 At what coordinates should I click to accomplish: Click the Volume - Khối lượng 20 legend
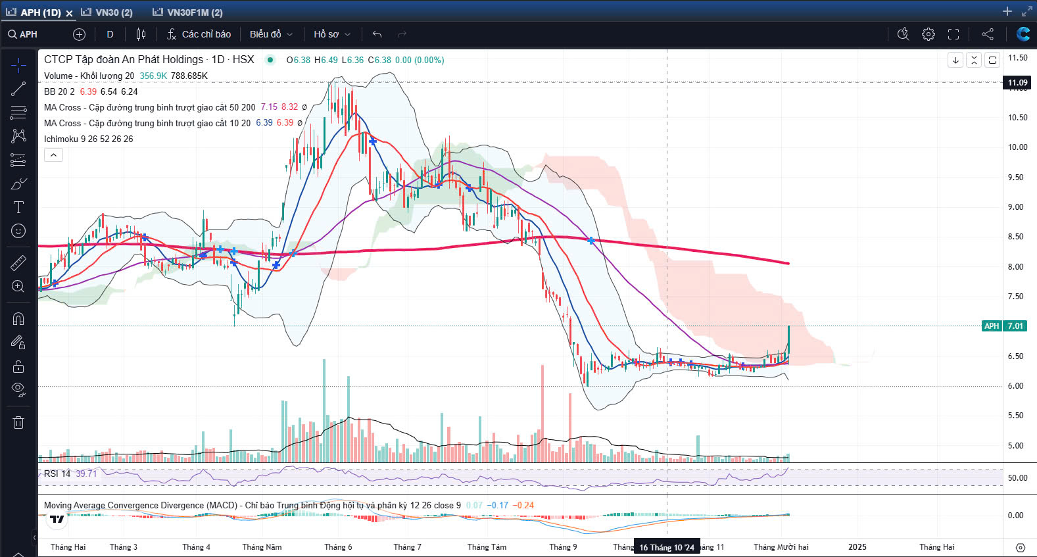click(x=89, y=76)
